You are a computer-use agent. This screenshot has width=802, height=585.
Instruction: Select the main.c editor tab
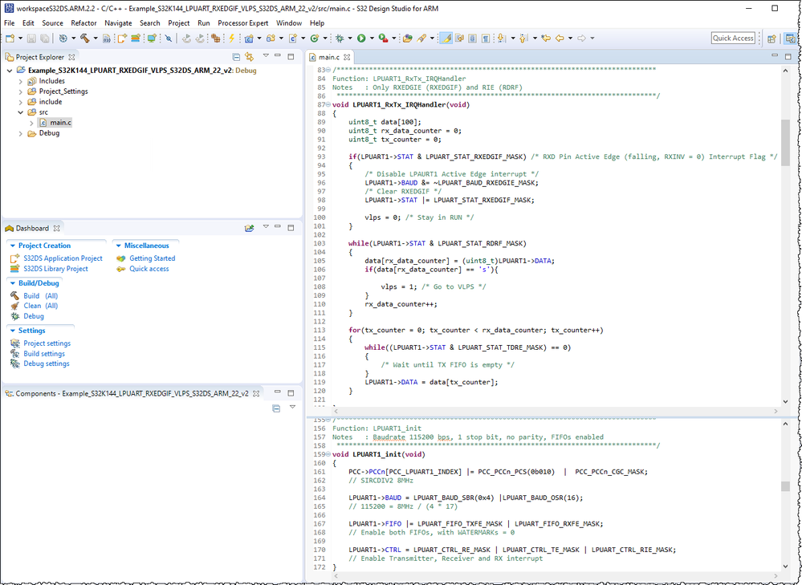pyautogui.click(x=329, y=57)
